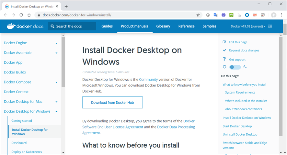Collapse Docker Desktop for Windows section
Image resolution: width=287 pixels, height=155 pixels.
(x=57, y=112)
